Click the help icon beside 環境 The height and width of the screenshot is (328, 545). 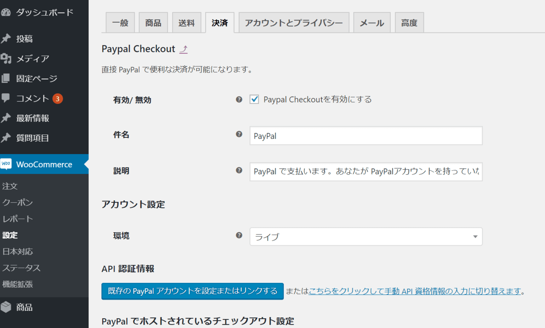point(239,235)
